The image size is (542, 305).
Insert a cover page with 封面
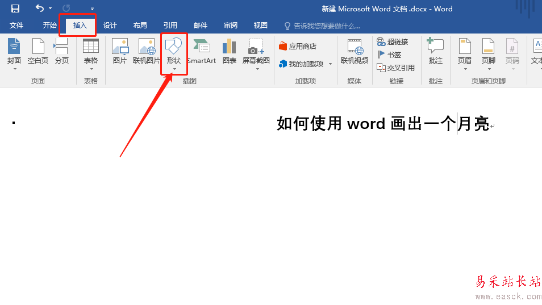click(x=14, y=51)
